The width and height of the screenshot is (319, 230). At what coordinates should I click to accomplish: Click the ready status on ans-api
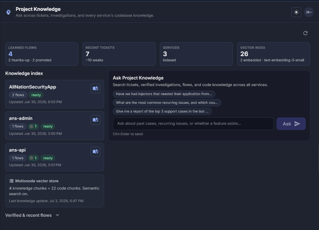pyautogui.click(x=48, y=158)
